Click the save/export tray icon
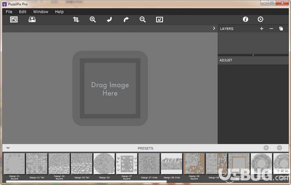 32,19
